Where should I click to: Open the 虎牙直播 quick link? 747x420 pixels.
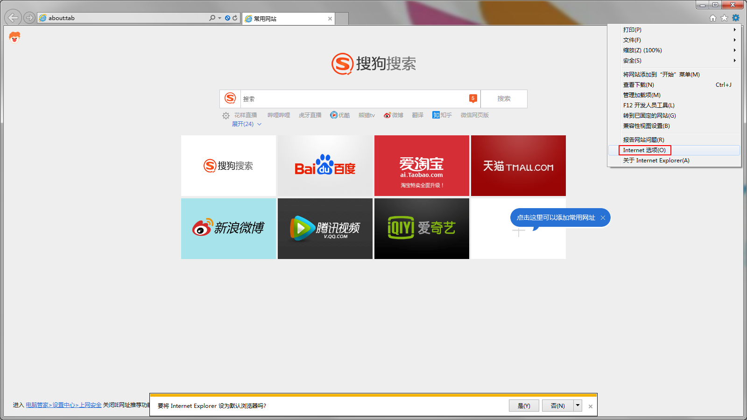pos(310,115)
